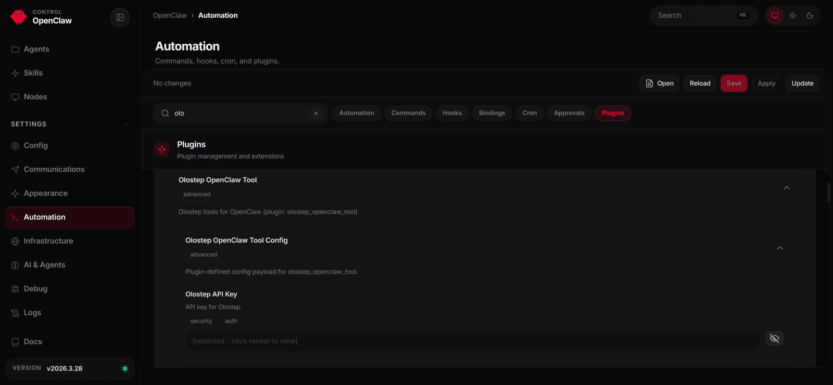The width and height of the screenshot is (833, 385).
Task: Focus the settings filter field containing 'olo'
Action: tap(240, 113)
